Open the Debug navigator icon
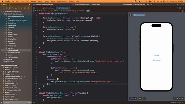Image resolution: width=185 pixels, height=104 pixels. [x=22, y=8]
